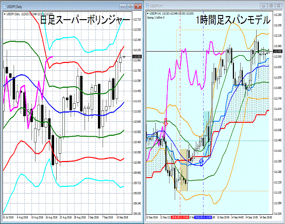The image size is (285, 224).
Task: Select the blue 2018.09.13 12:00 time marker
Action: [x=203, y=217]
